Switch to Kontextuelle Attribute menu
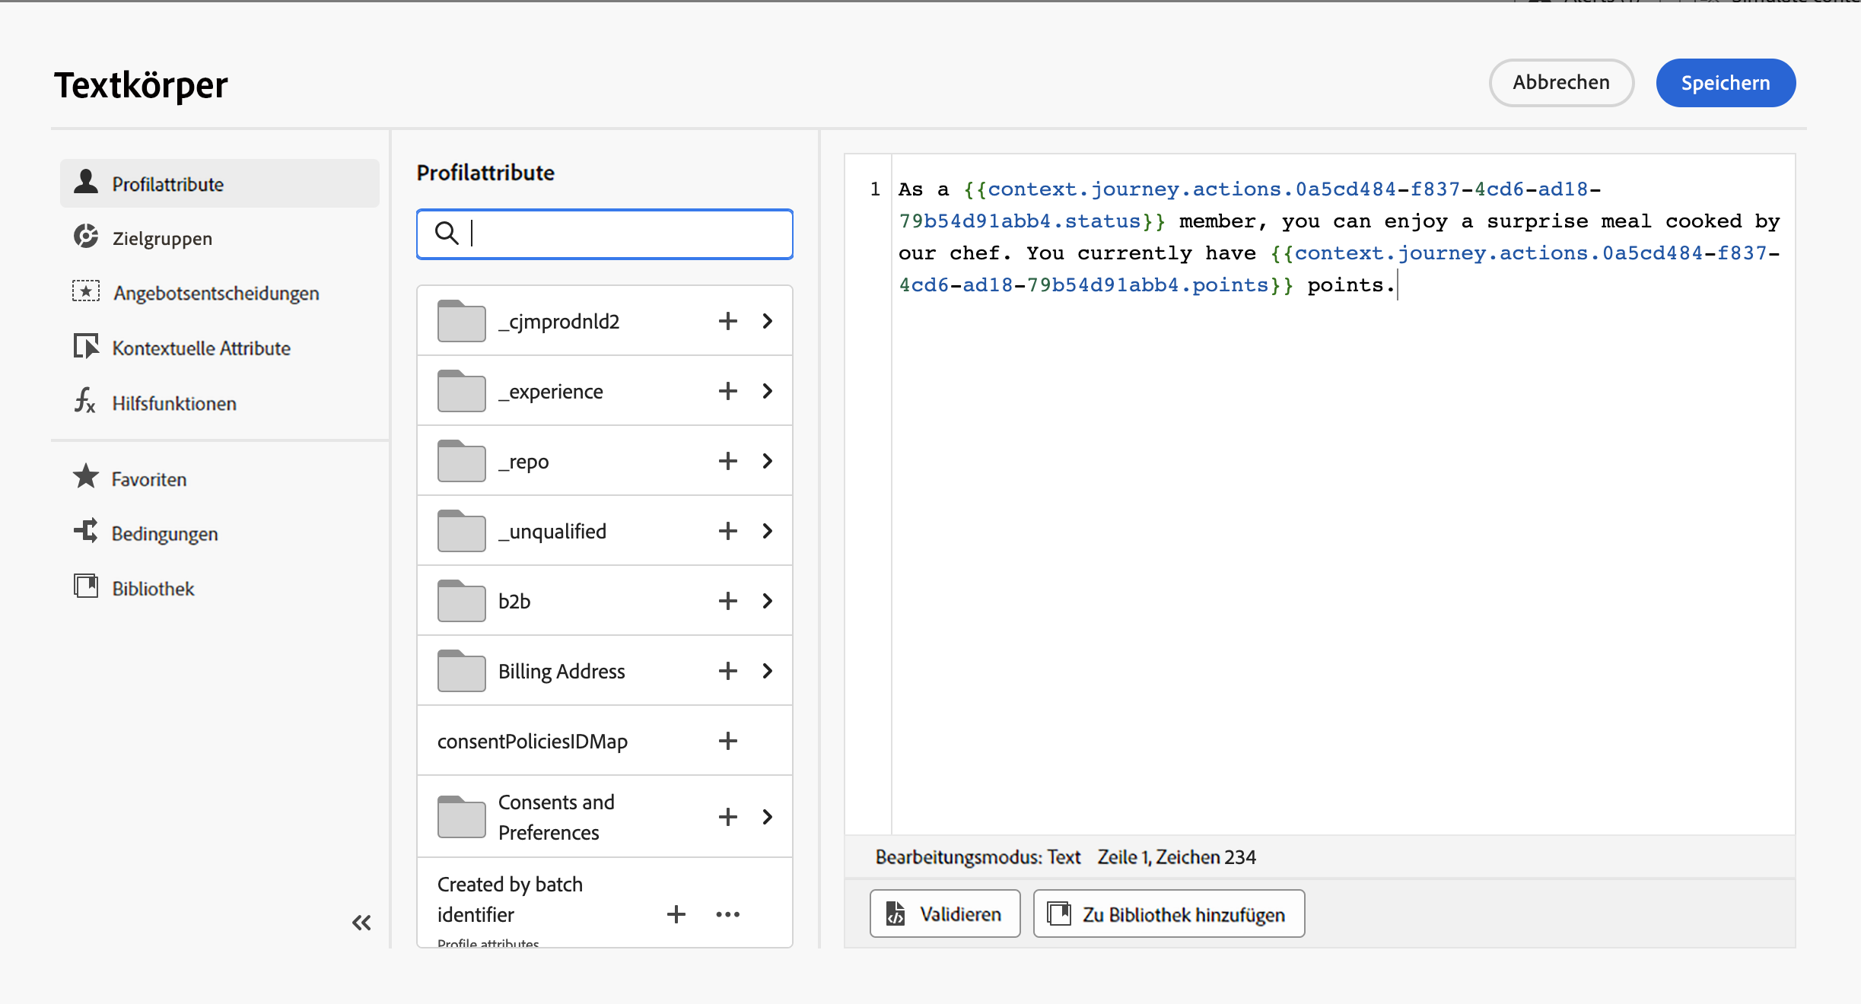The width and height of the screenshot is (1861, 1004). 201,348
